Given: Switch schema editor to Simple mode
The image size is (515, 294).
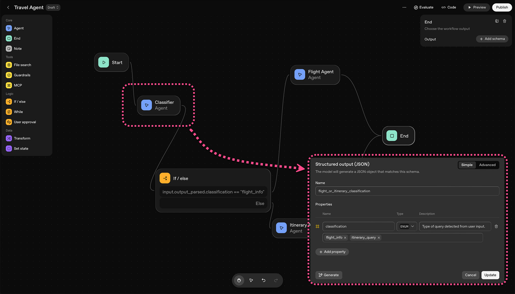Looking at the screenshot, I should point(467,165).
